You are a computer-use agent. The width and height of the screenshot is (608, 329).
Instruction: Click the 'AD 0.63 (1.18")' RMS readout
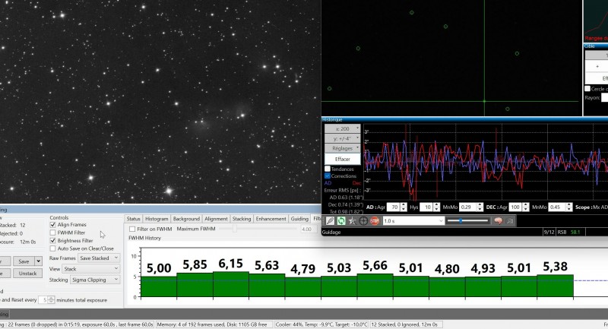pyautogui.click(x=346, y=198)
